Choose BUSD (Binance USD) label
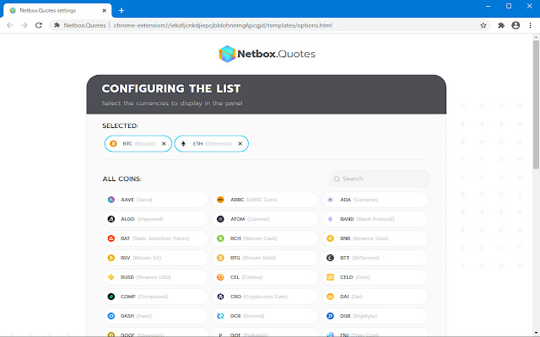Image resolution: width=540 pixels, height=337 pixels. (146, 277)
